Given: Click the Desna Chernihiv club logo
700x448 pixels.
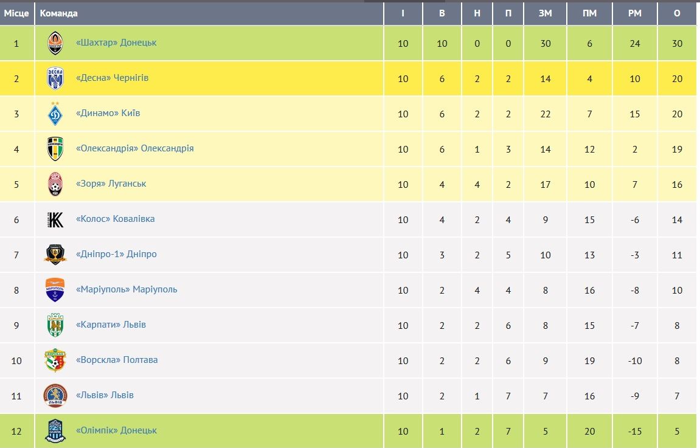Looking at the screenshot, I should pyautogui.click(x=55, y=78).
